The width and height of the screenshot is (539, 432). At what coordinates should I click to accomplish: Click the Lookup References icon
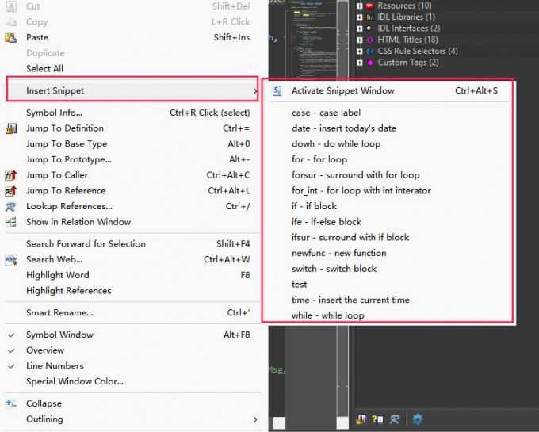(11, 206)
